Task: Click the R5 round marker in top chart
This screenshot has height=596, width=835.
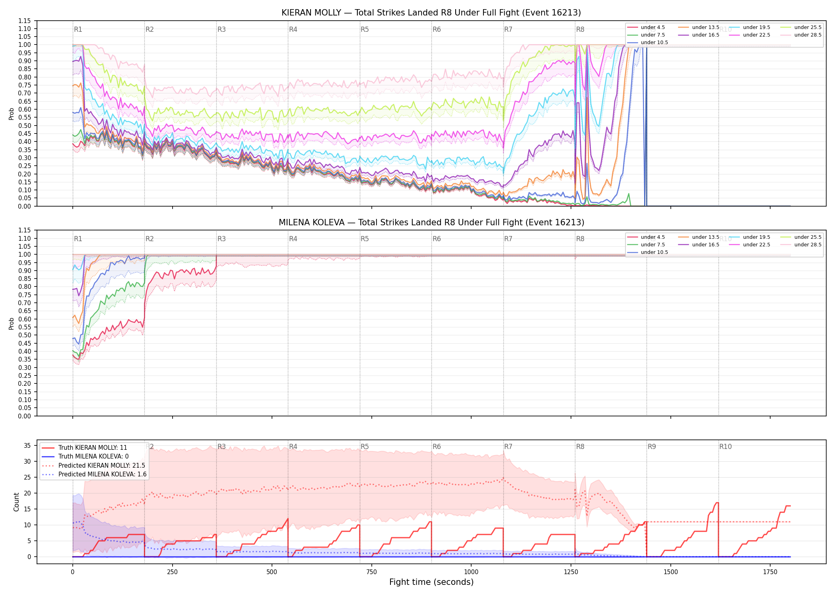Action: (365, 29)
